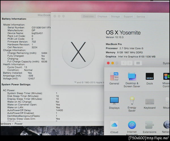Open Network preferences pane
The height and width of the screenshot is (141, 170).
tap(166, 127)
